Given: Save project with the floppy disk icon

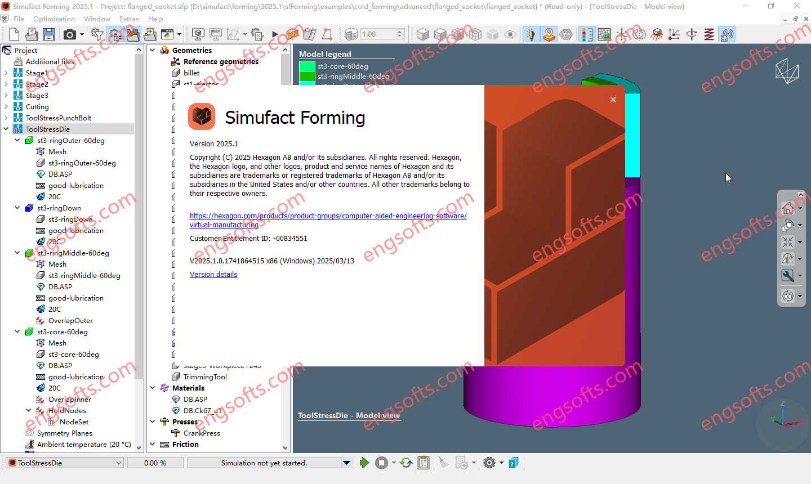Looking at the screenshot, I should pos(49,34).
